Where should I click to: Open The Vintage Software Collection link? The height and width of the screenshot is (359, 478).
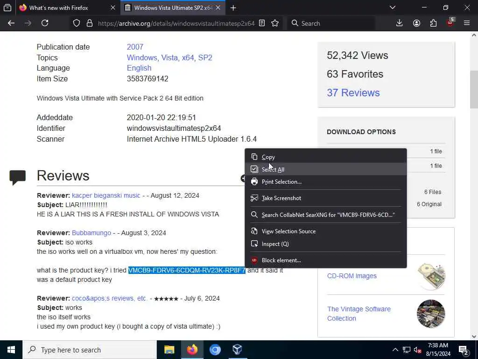coord(359,314)
